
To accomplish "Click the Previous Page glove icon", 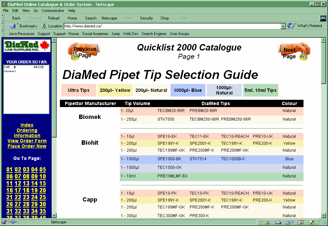I will point(84,52).
